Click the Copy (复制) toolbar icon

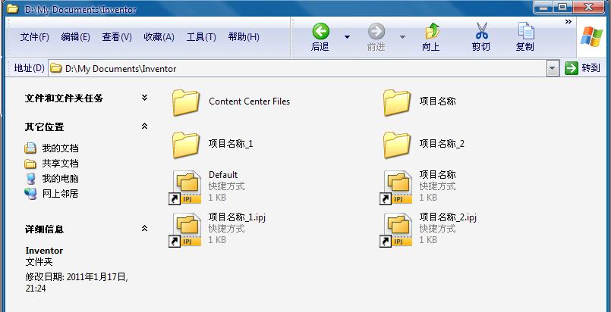tap(524, 32)
